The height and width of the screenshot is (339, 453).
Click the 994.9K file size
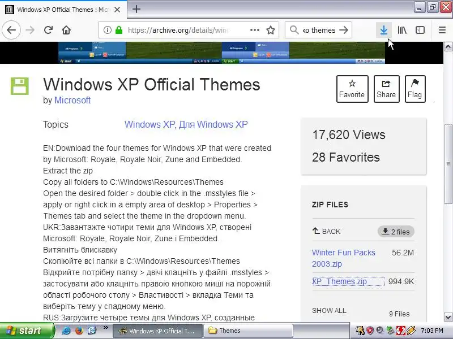point(401,281)
